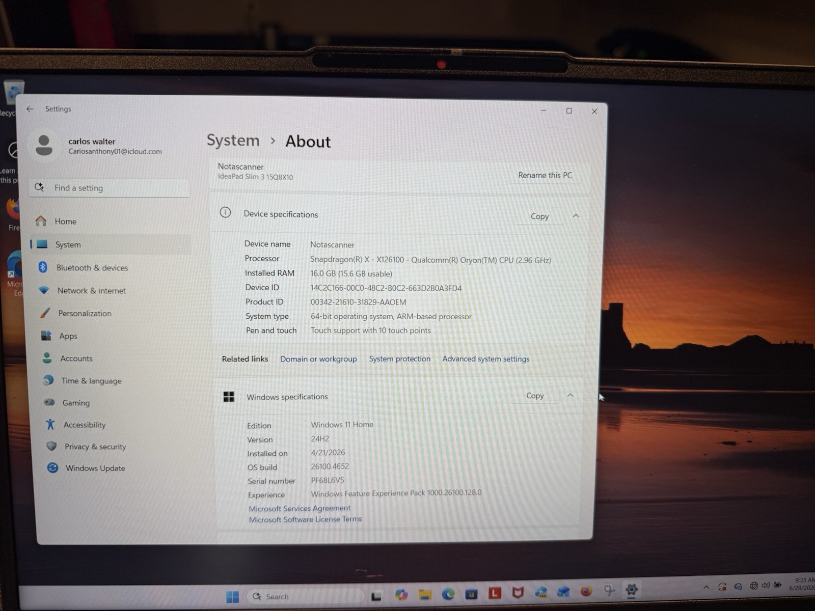
Task: Click the search magnifier icon in Find a setting
Action: (x=39, y=187)
